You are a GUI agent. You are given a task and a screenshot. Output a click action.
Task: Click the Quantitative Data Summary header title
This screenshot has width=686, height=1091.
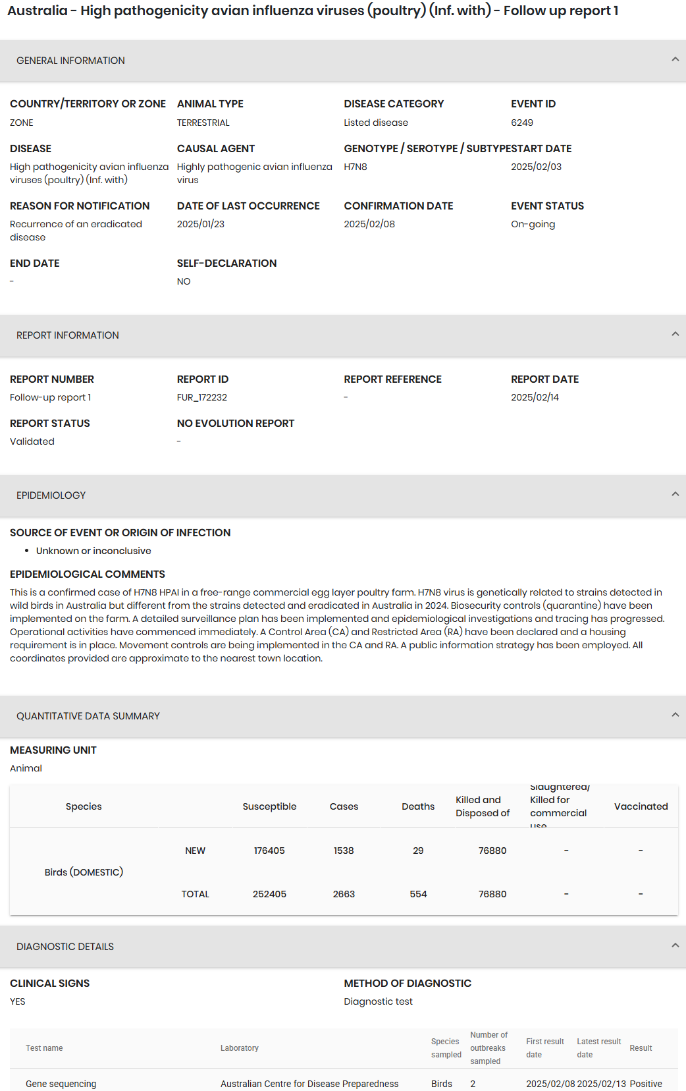pos(88,716)
